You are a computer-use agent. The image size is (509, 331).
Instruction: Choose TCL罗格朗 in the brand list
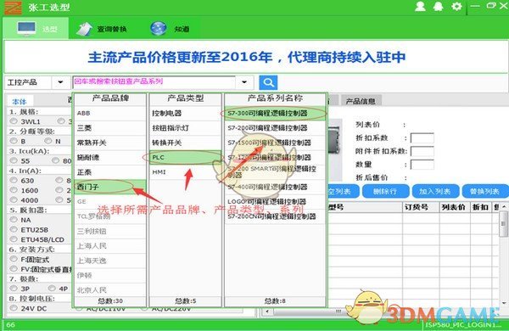110,216
